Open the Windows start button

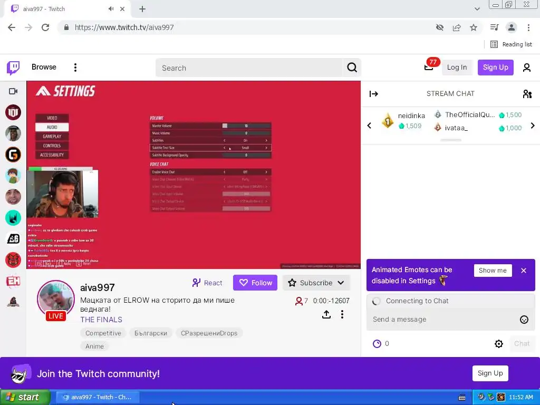point(25,397)
